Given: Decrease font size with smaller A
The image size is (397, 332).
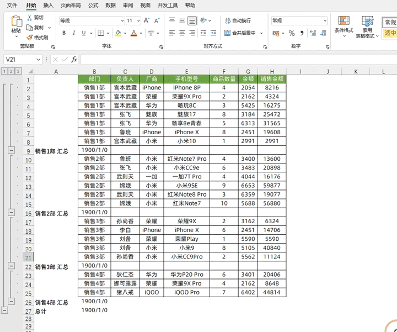Looking at the screenshot, I should click(x=157, y=20).
